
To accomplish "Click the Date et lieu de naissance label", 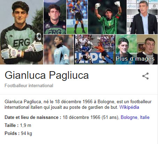I will [33, 117].
